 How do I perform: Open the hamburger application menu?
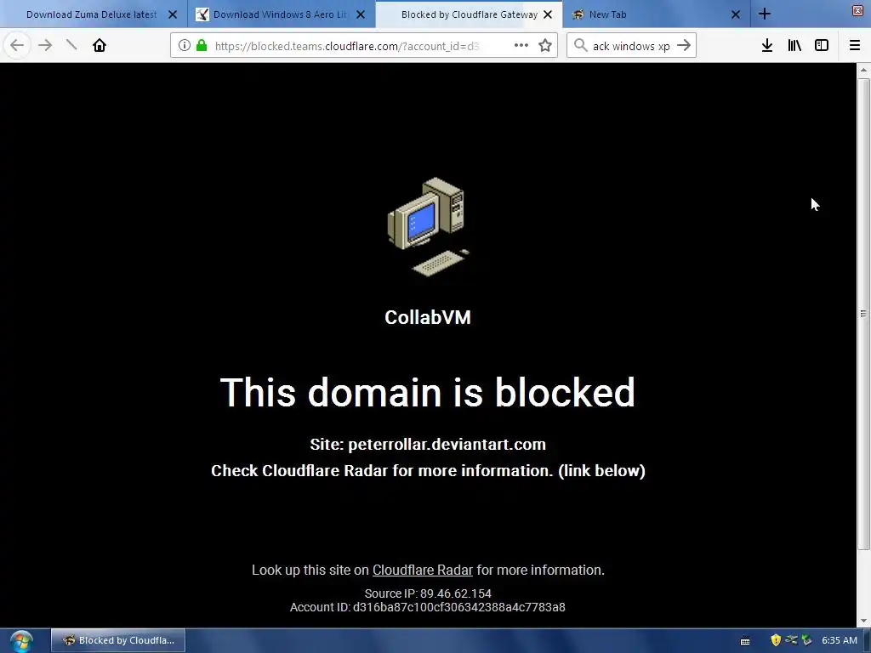click(855, 46)
